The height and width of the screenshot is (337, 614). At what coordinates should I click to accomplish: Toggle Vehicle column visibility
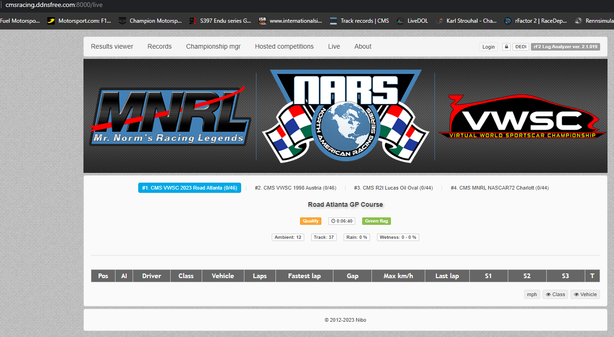585,294
